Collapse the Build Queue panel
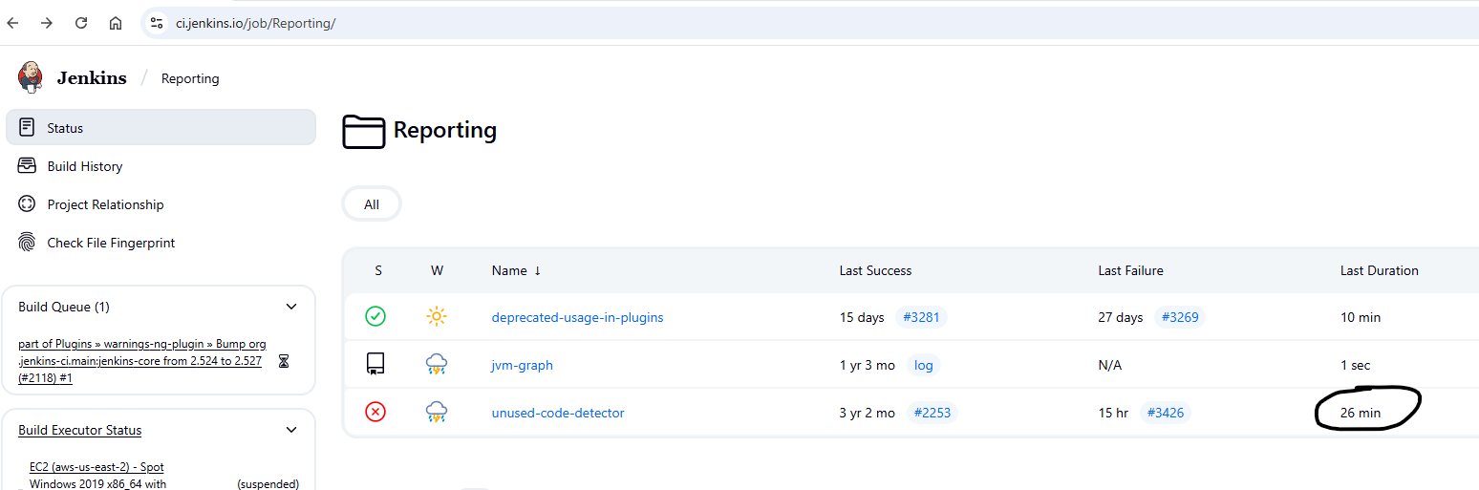 (291, 307)
